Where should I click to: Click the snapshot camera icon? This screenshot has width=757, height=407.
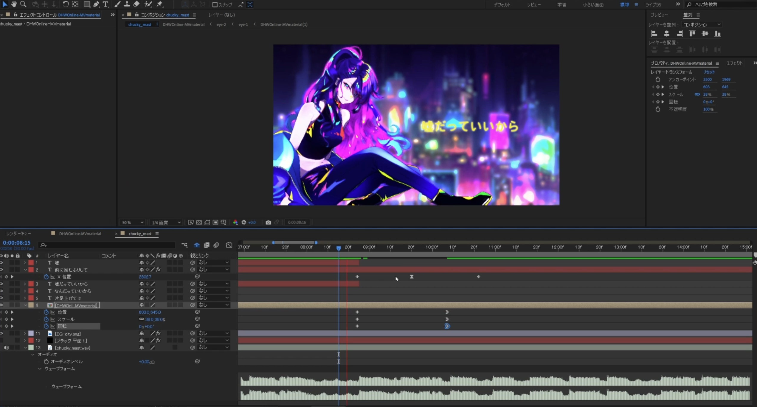coord(268,222)
